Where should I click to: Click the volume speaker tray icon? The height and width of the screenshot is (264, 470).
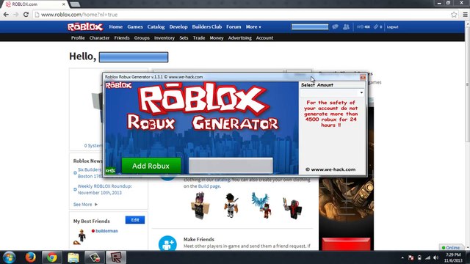(435, 257)
